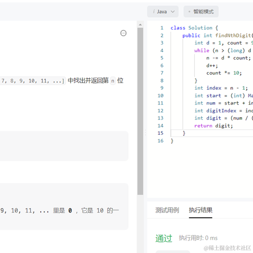Click the 'public int findNthDigit' line
The image size is (253, 253).
pos(218,36)
